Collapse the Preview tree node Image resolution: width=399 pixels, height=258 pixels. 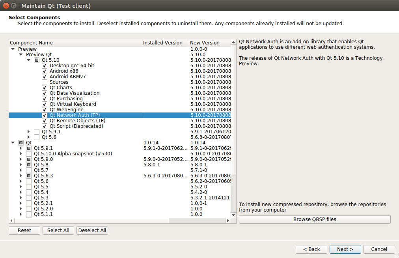13,49
